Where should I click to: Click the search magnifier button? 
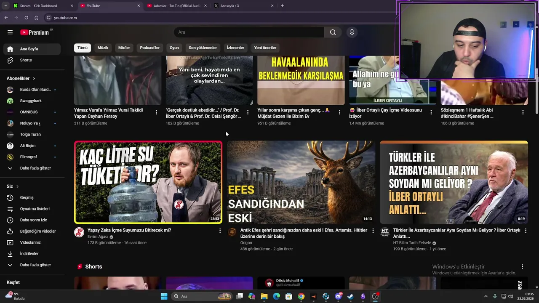pos(333,32)
